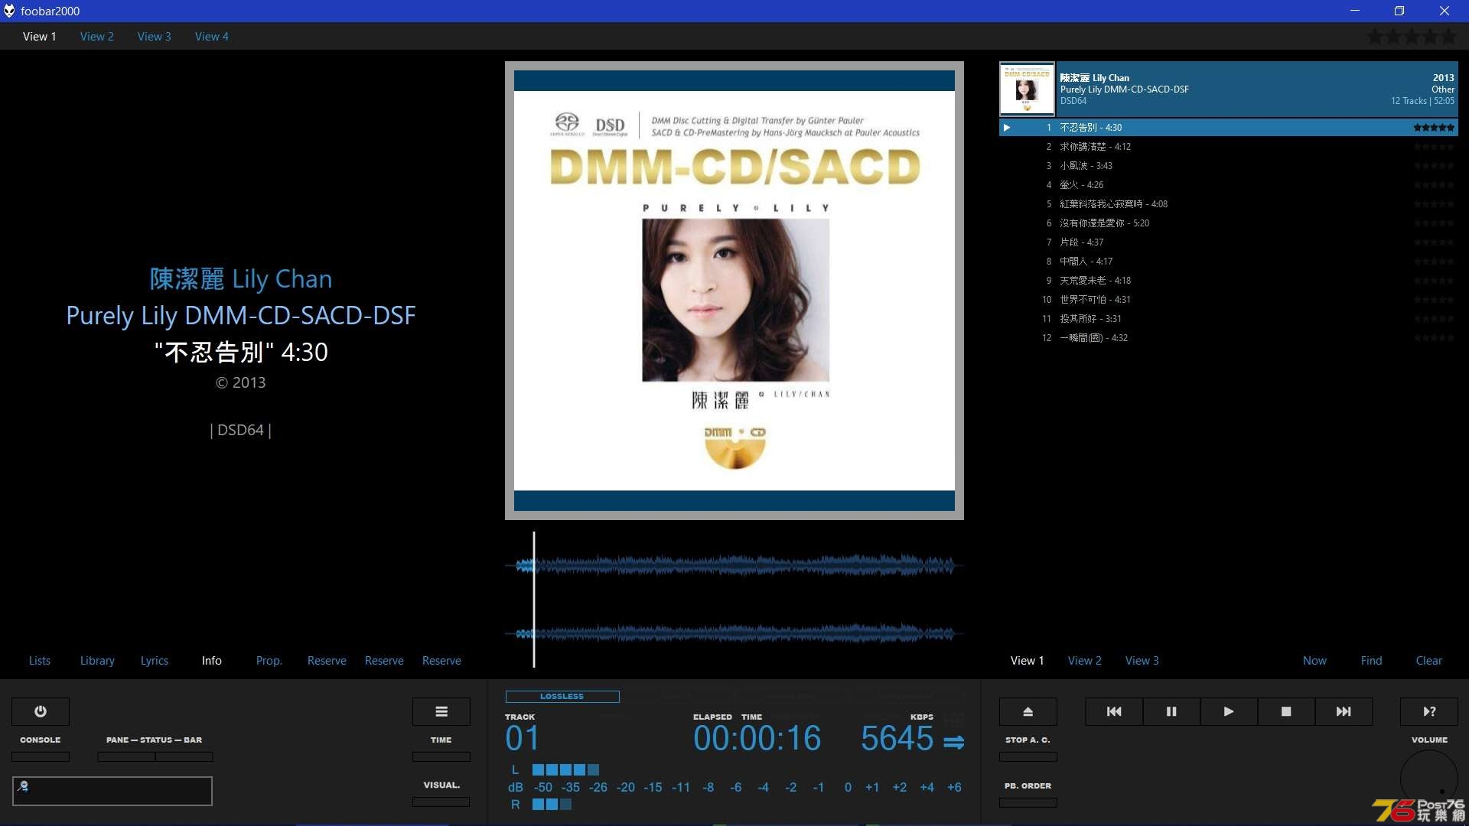The width and height of the screenshot is (1469, 826).
Task: Seek by clicking the upper waveform channel
Action: click(734, 566)
